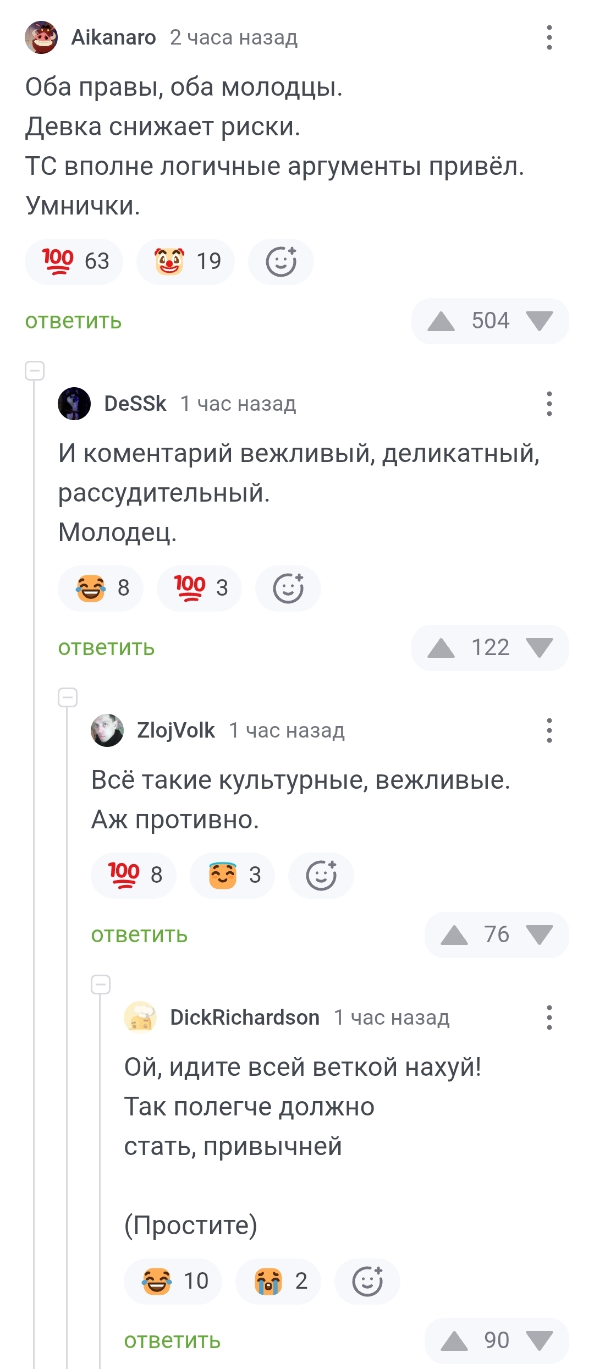Collapse the reply thread under Aikanaro's comment
Viewport: 594px width, 1369px height.
coord(35,371)
